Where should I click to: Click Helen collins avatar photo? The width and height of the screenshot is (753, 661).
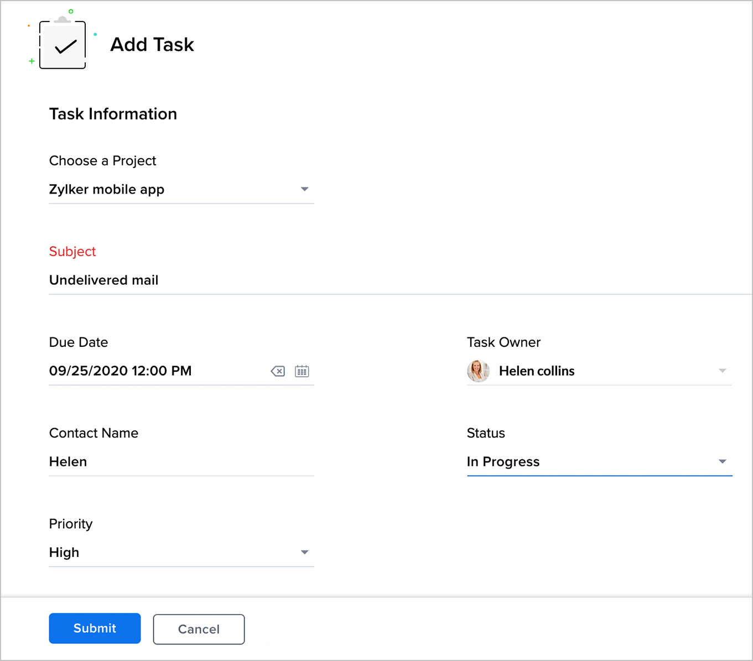tap(478, 371)
